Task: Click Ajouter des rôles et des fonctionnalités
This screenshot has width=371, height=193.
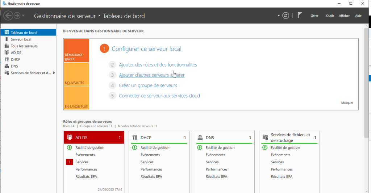Action: click(158, 65)
